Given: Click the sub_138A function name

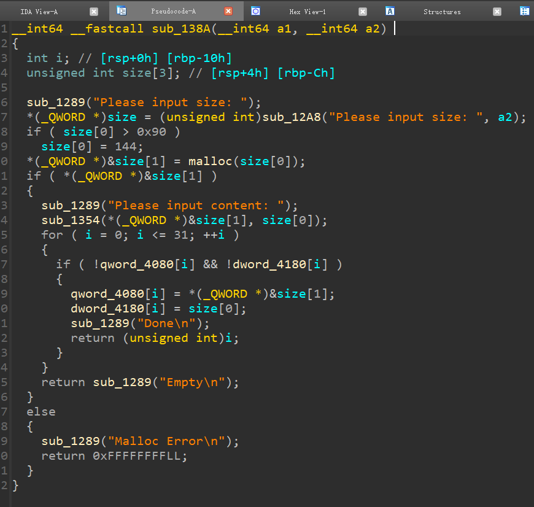Looking at the screenshot, I should (181, 29).
